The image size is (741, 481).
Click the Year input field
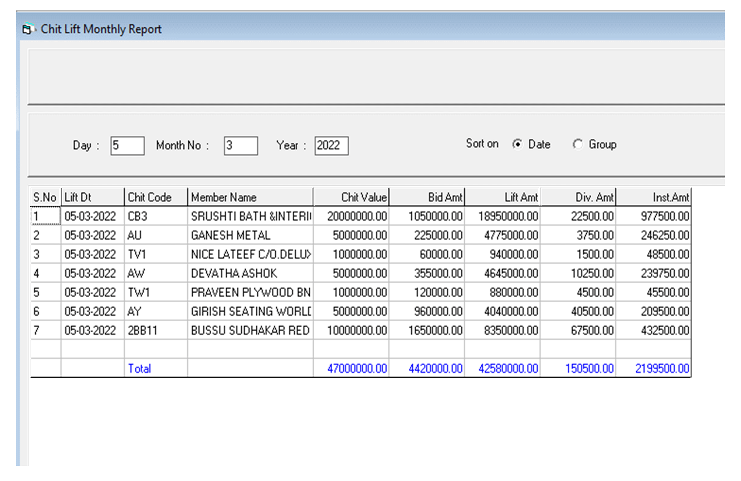point(331,145)
